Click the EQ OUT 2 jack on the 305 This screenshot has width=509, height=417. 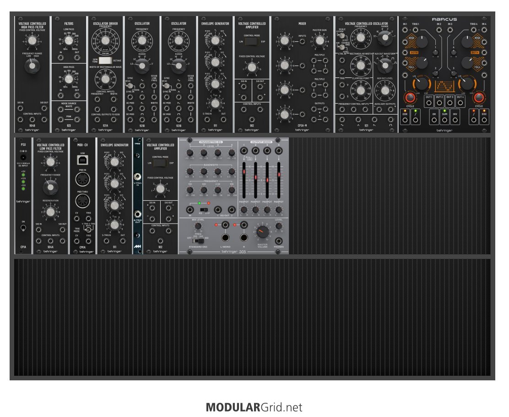coord(232,209)
